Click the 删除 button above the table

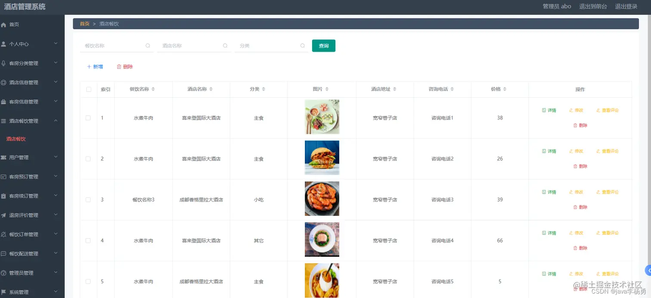click(125, 67)
